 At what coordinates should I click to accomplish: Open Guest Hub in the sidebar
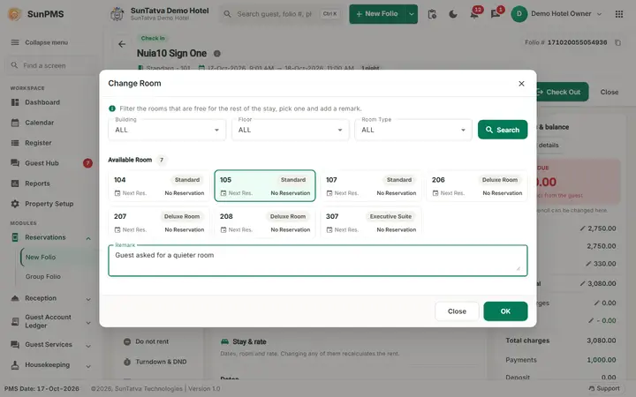pos(42,163)
